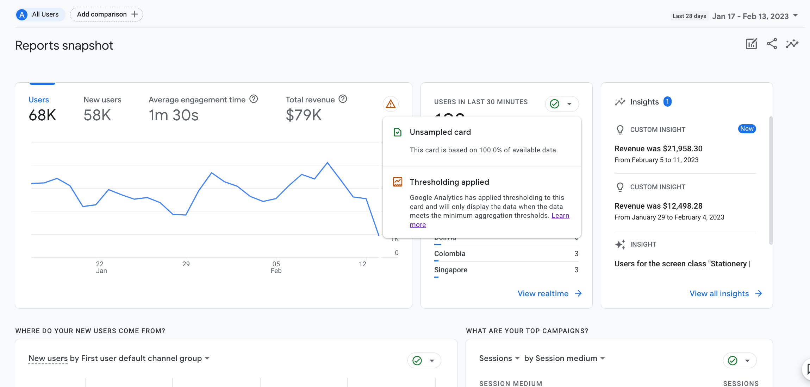Click the share report icon
810x387 pixels.
tap(772, 44)
